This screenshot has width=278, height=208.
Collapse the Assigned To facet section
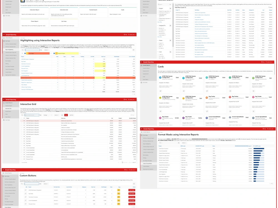(158, 26)
